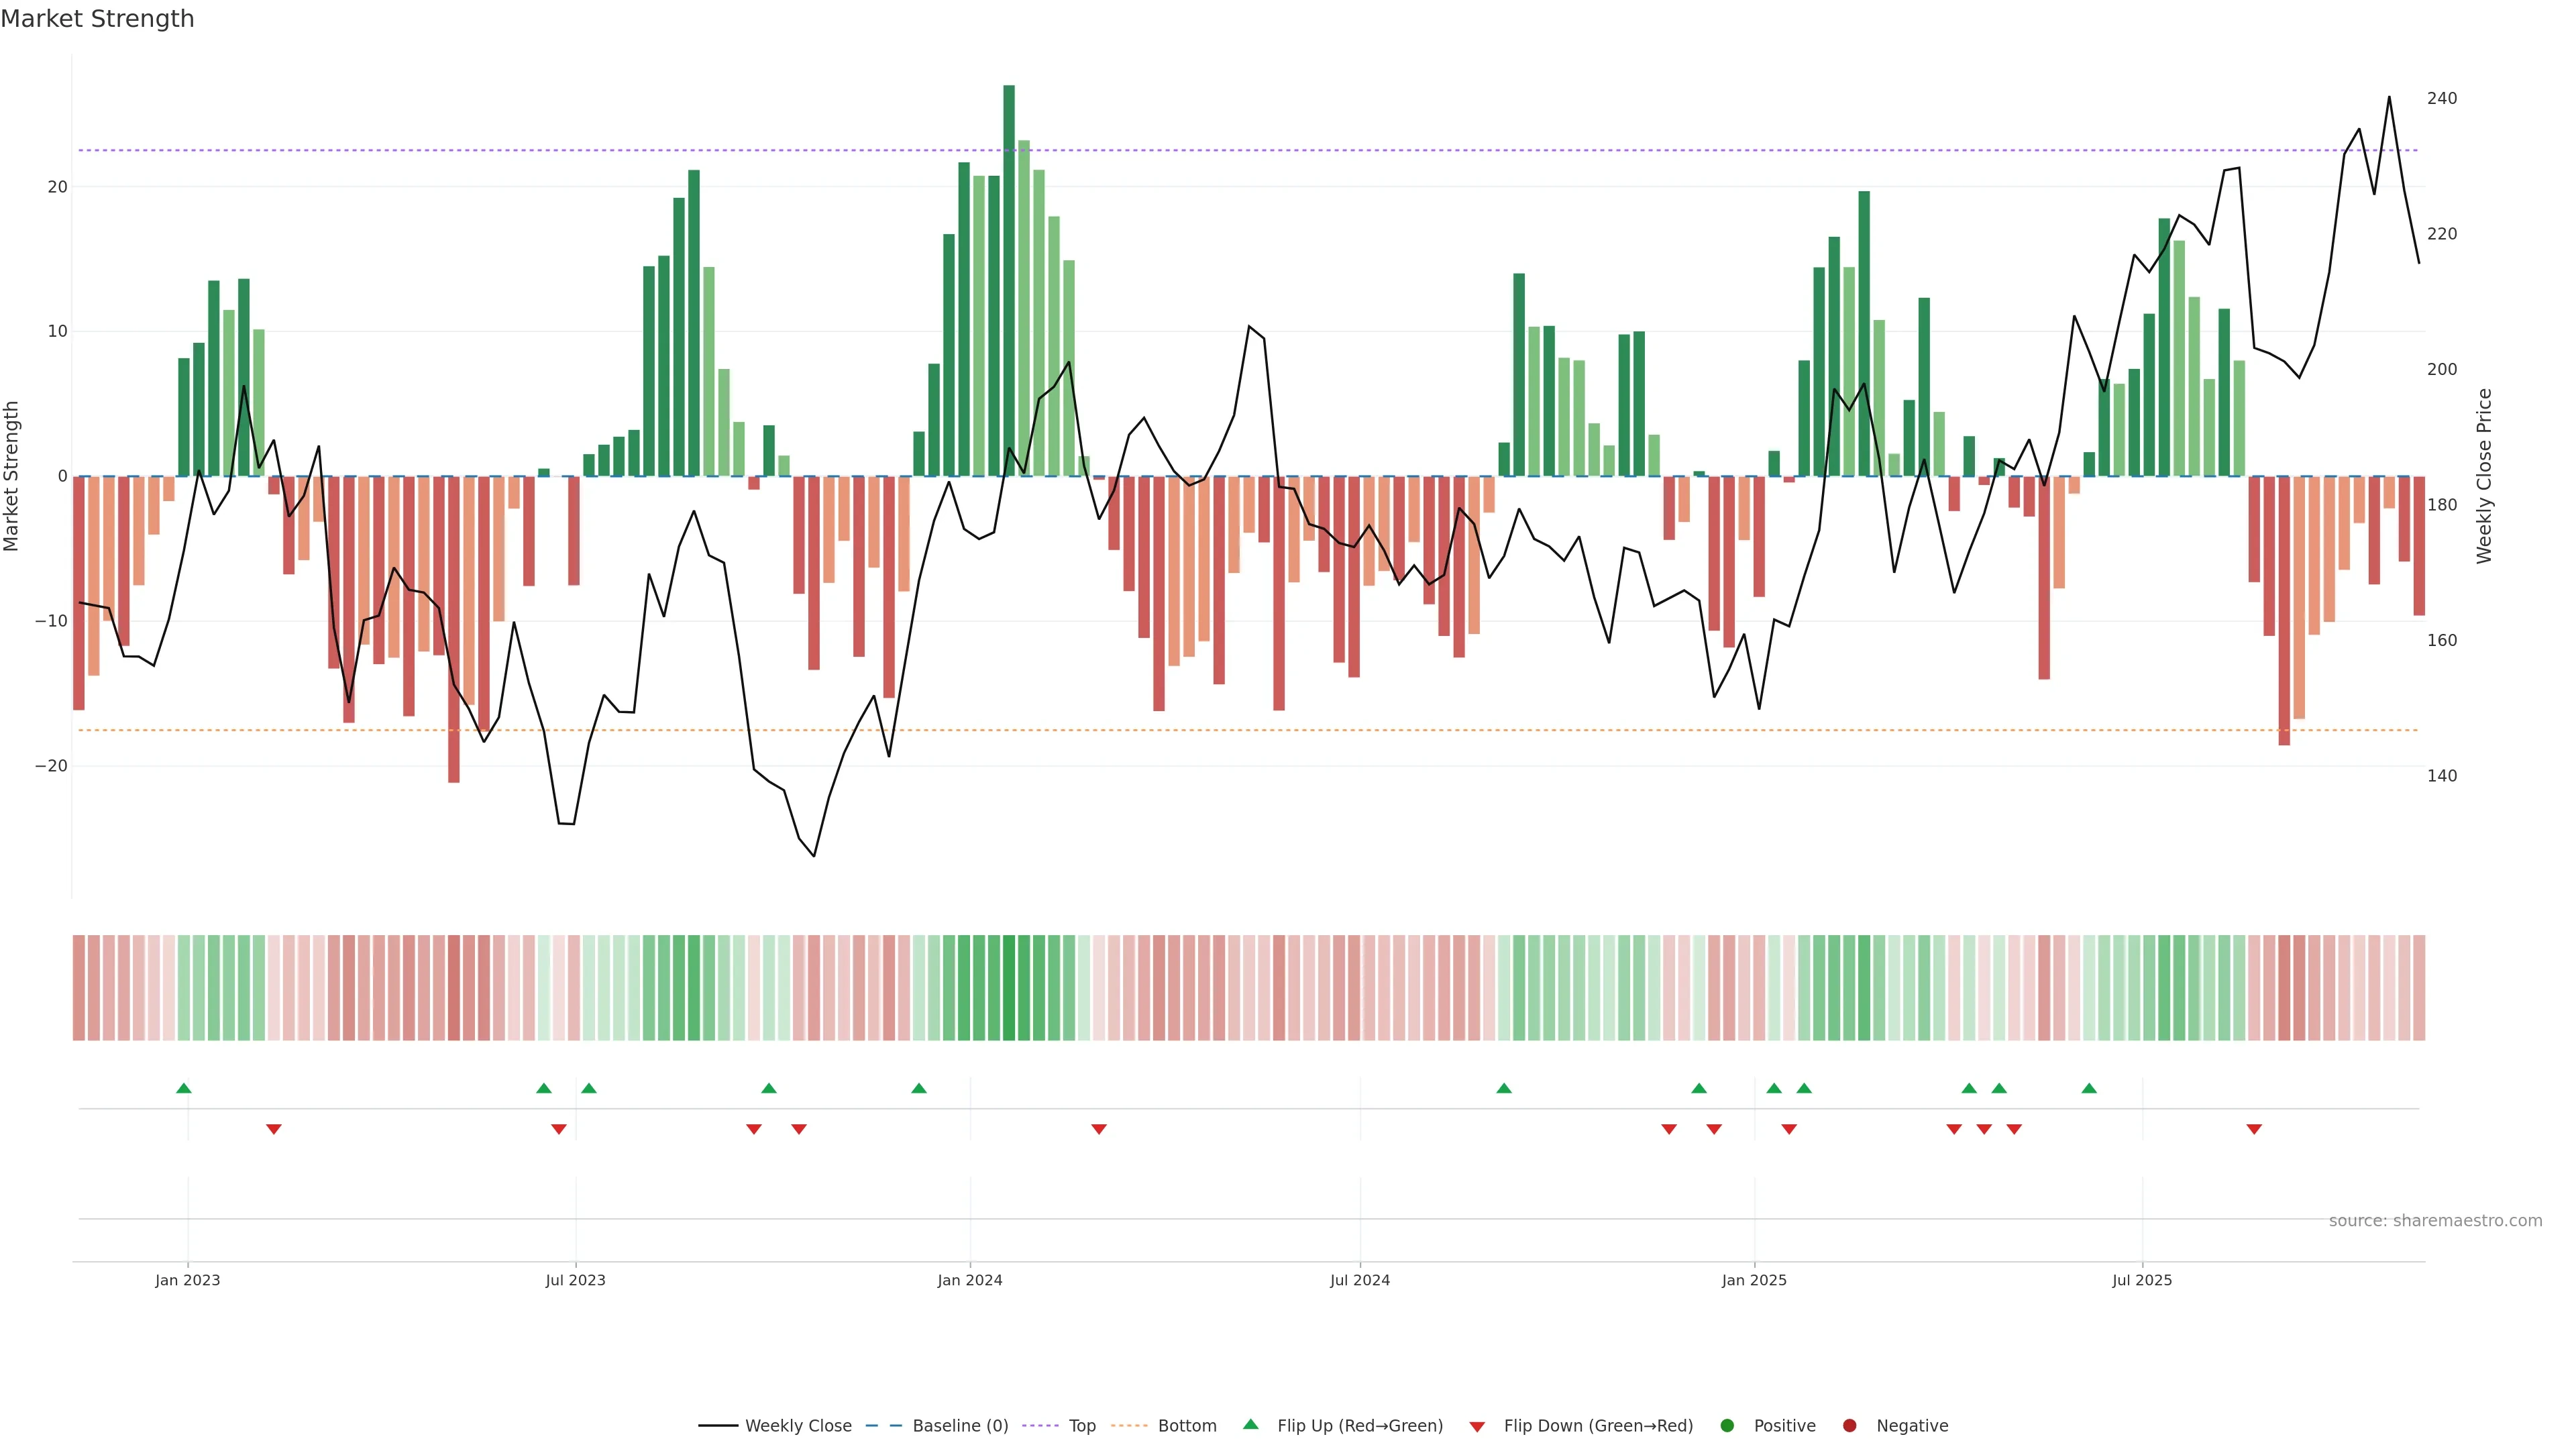2576x1449 pixels.
Task: Click the green flip-up marker before Jan 2024
Action: 919,1088
